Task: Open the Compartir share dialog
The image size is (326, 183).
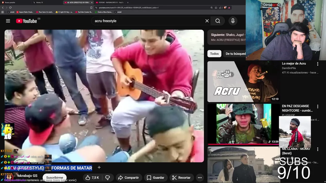Action: (x=129, y=178)
